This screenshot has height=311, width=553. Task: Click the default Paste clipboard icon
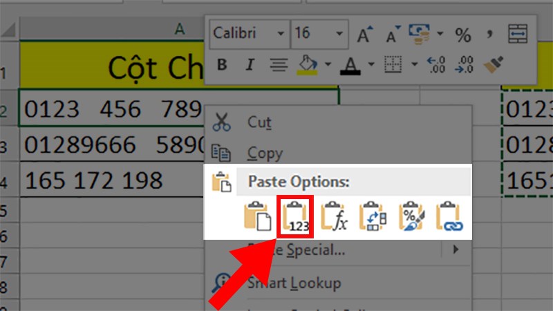coord(257,216)
